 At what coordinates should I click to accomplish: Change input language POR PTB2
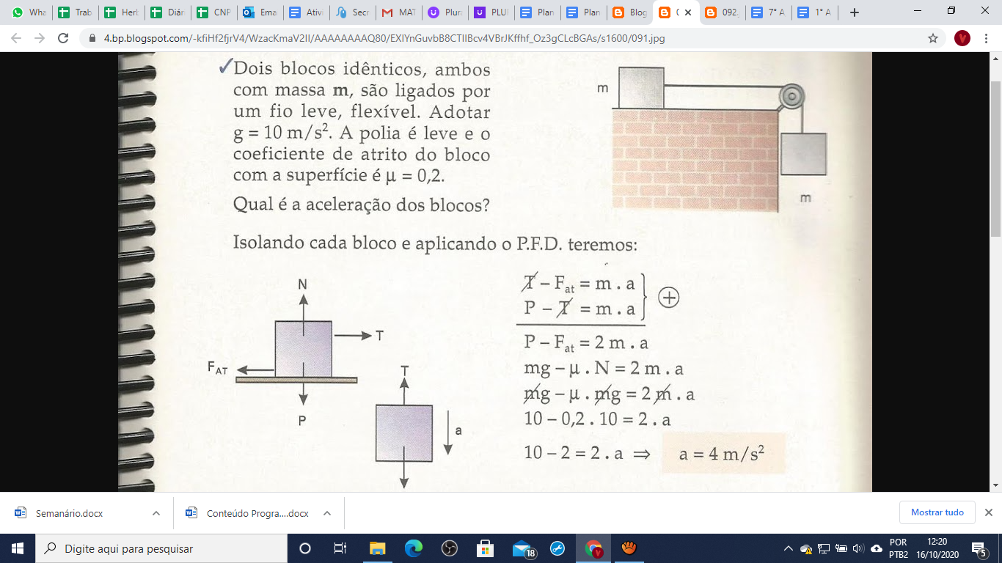coord(898,548)
